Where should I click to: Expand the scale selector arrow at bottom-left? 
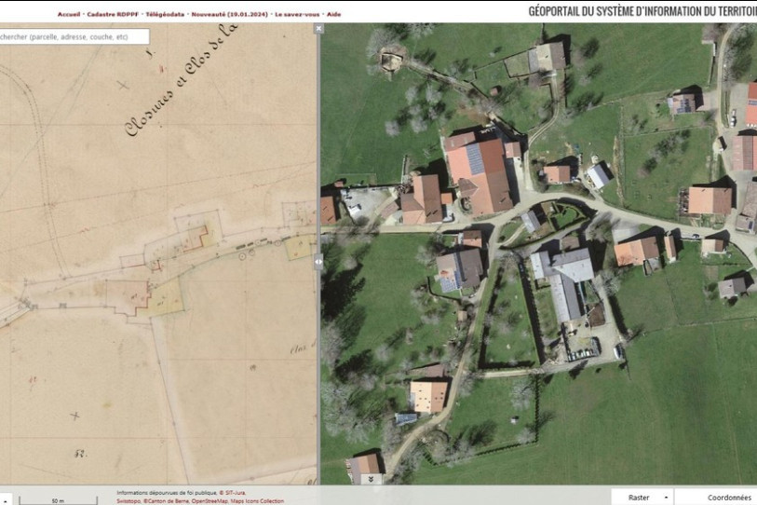pos(4,500)
